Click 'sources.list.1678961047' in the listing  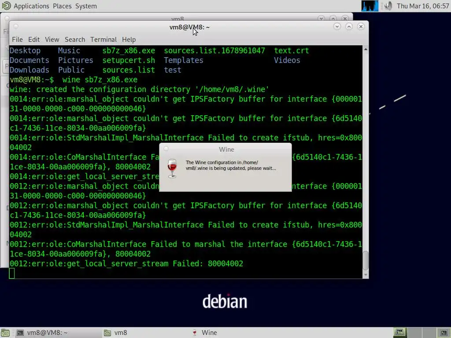214,51
